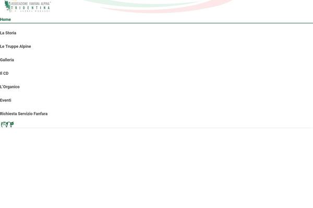View L'Organico page

click(x=10, y=87)
